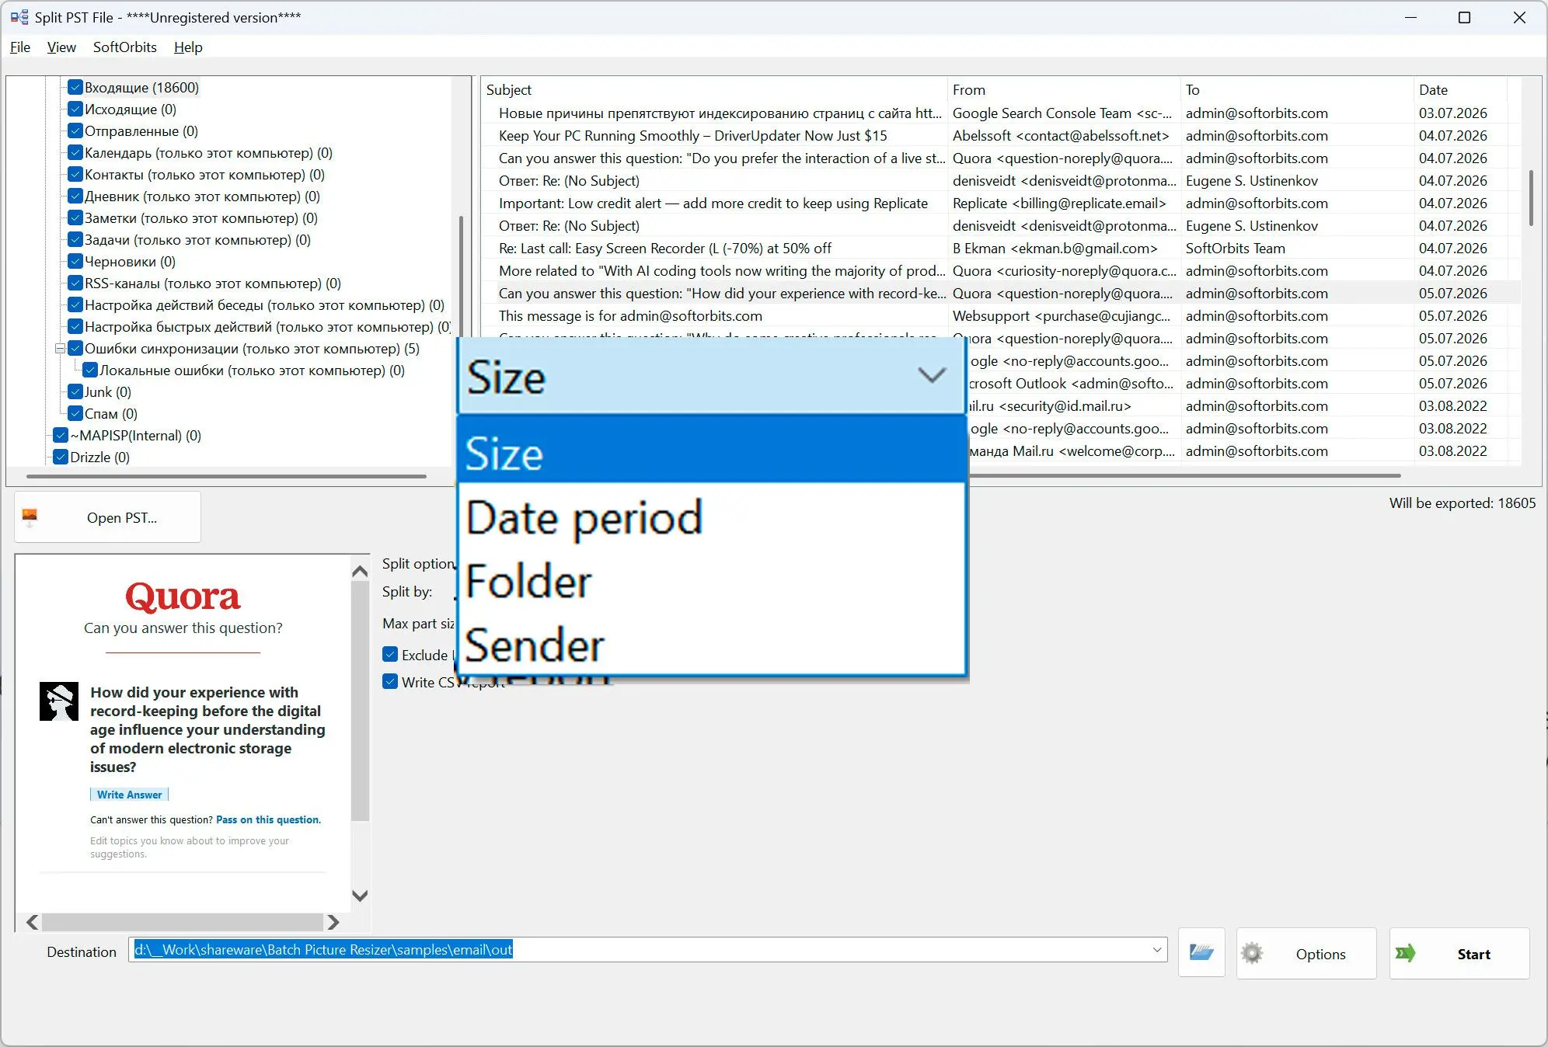The height and width of the screenshot is (1047, 1548).
Task: Click the Write Answer link in preview
Action: (x=129, y=795)
